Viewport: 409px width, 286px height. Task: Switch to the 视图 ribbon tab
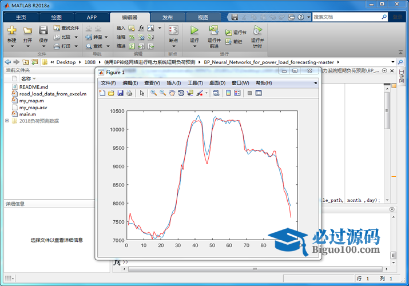203,18
